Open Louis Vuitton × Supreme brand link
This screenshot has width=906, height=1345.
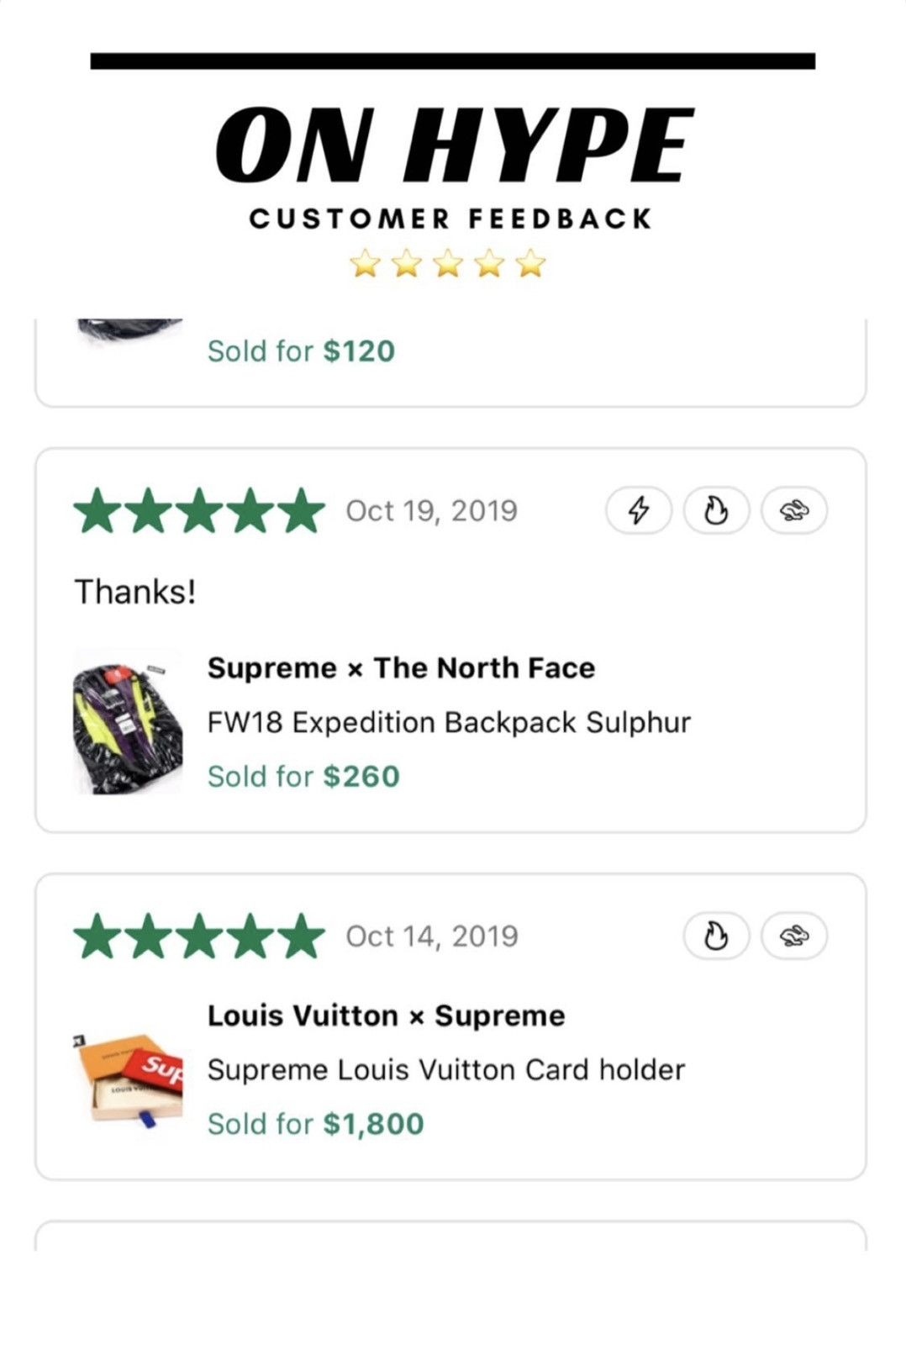(386, 1015)
